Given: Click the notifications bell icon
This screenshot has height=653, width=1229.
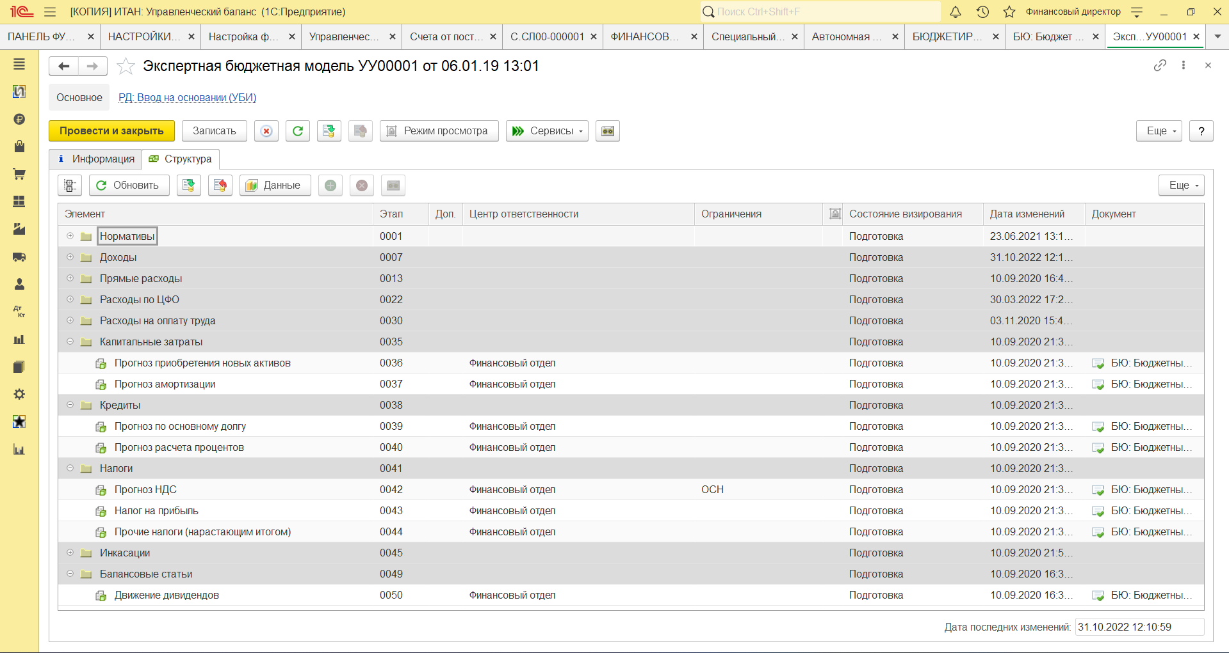Looking at the screenshot, I should coord(955,12).
